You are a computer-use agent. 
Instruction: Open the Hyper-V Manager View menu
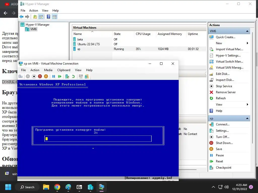point(45,11)
